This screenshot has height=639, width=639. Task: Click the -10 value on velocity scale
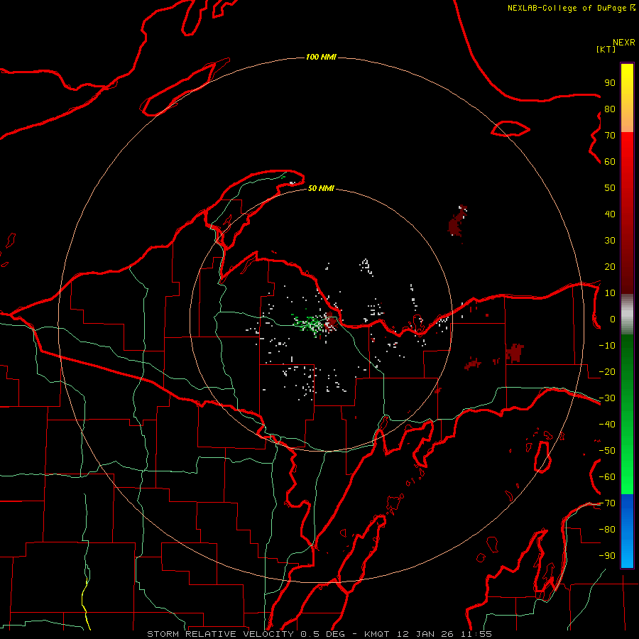607,346
